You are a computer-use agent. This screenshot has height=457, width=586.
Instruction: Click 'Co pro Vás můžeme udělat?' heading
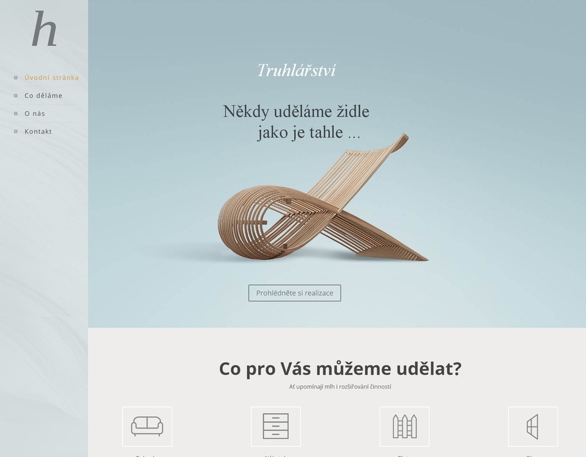pyautogui.click(x=340, y=369)
